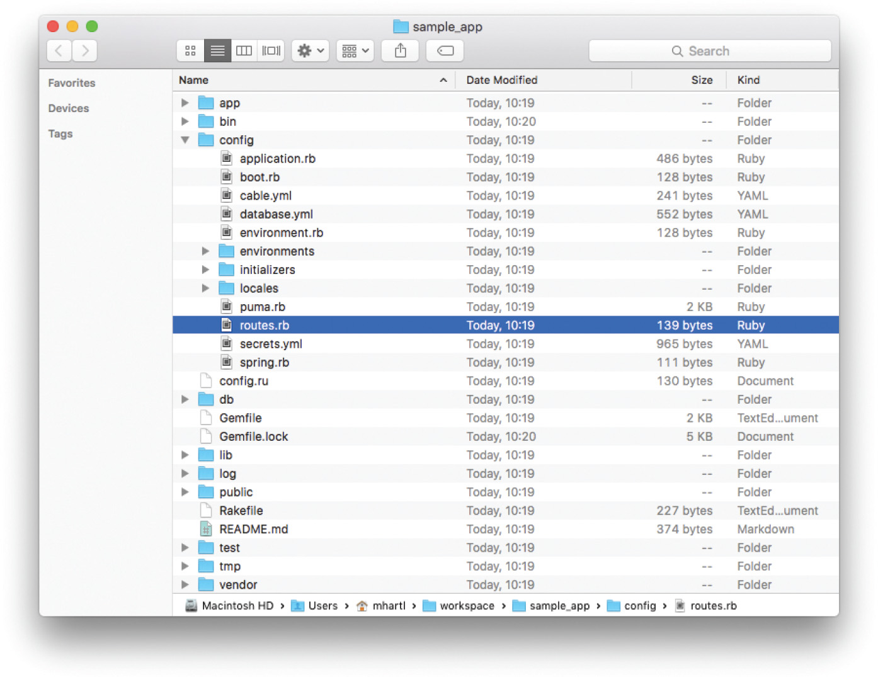Image resolution: width=878 pixels, height=677 pixels.
Task: Click the cable.yml file icon
Action: click(227, 195)
